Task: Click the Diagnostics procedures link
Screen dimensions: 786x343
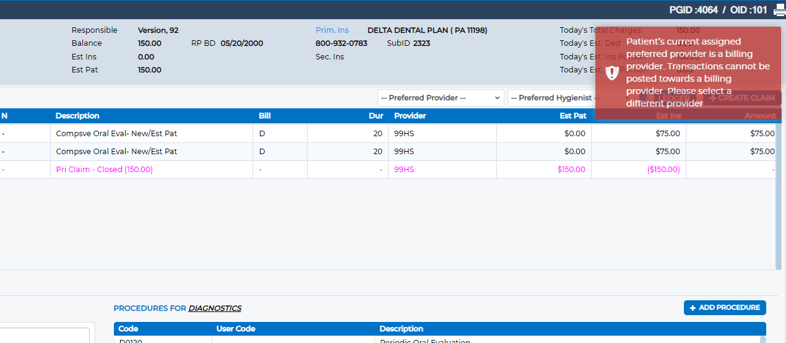Action: pyautogui.click(x=215, y=308)
